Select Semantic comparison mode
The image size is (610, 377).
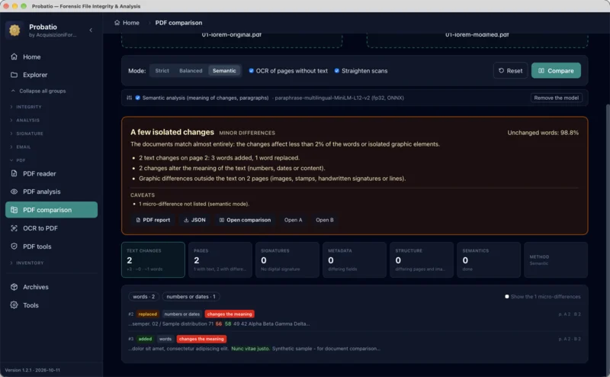[224, 71]
